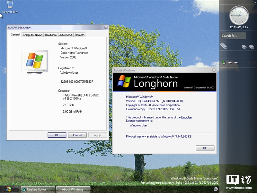Click the stacked four-bubble contacts icon in sidebar

coord(224,46)
